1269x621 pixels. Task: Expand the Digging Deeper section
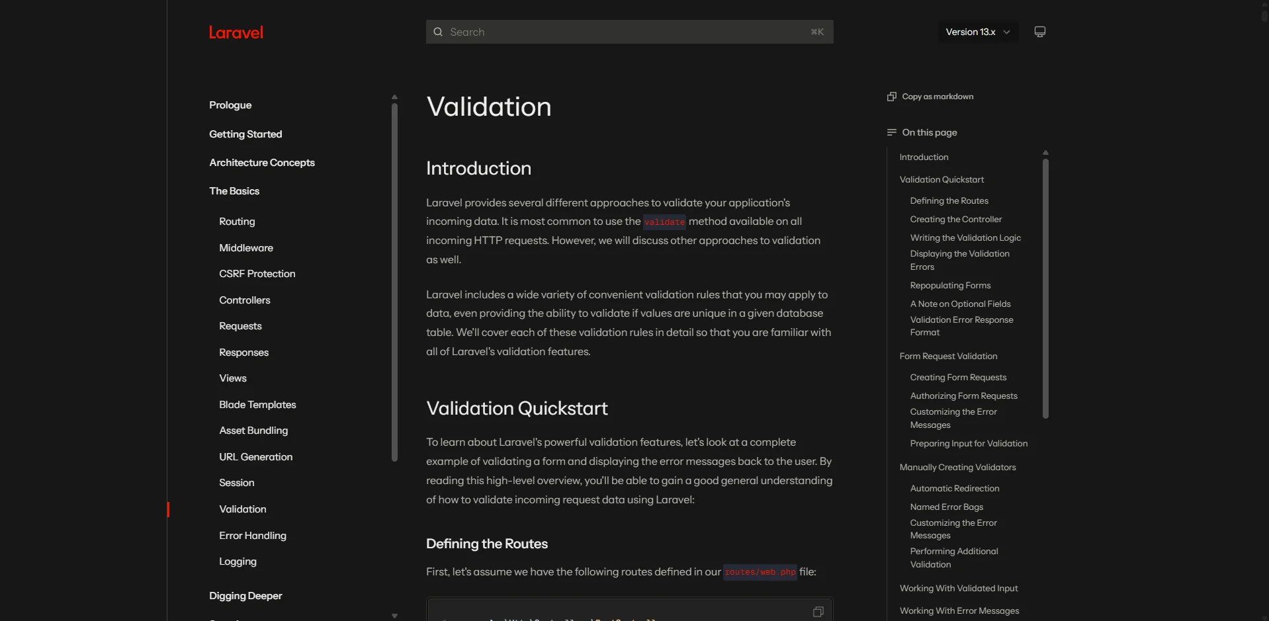click(245, 596)
